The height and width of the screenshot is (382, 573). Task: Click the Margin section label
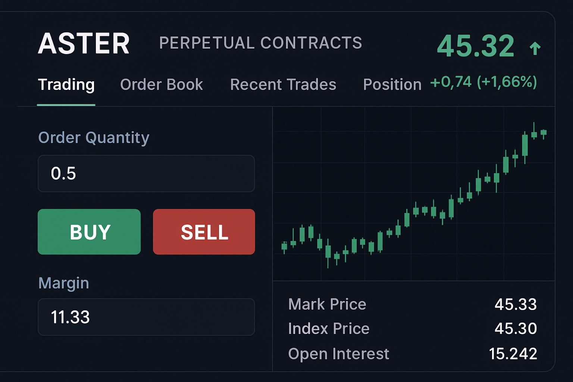pos(63,283)
